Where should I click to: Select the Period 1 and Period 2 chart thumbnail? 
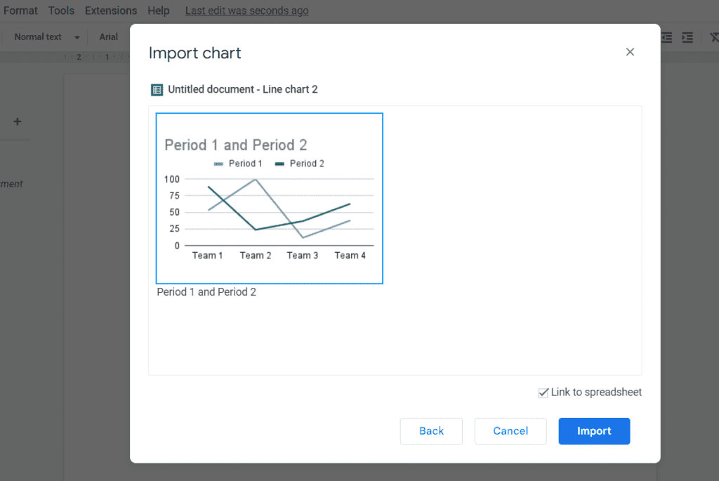click(x=269, y=198)
